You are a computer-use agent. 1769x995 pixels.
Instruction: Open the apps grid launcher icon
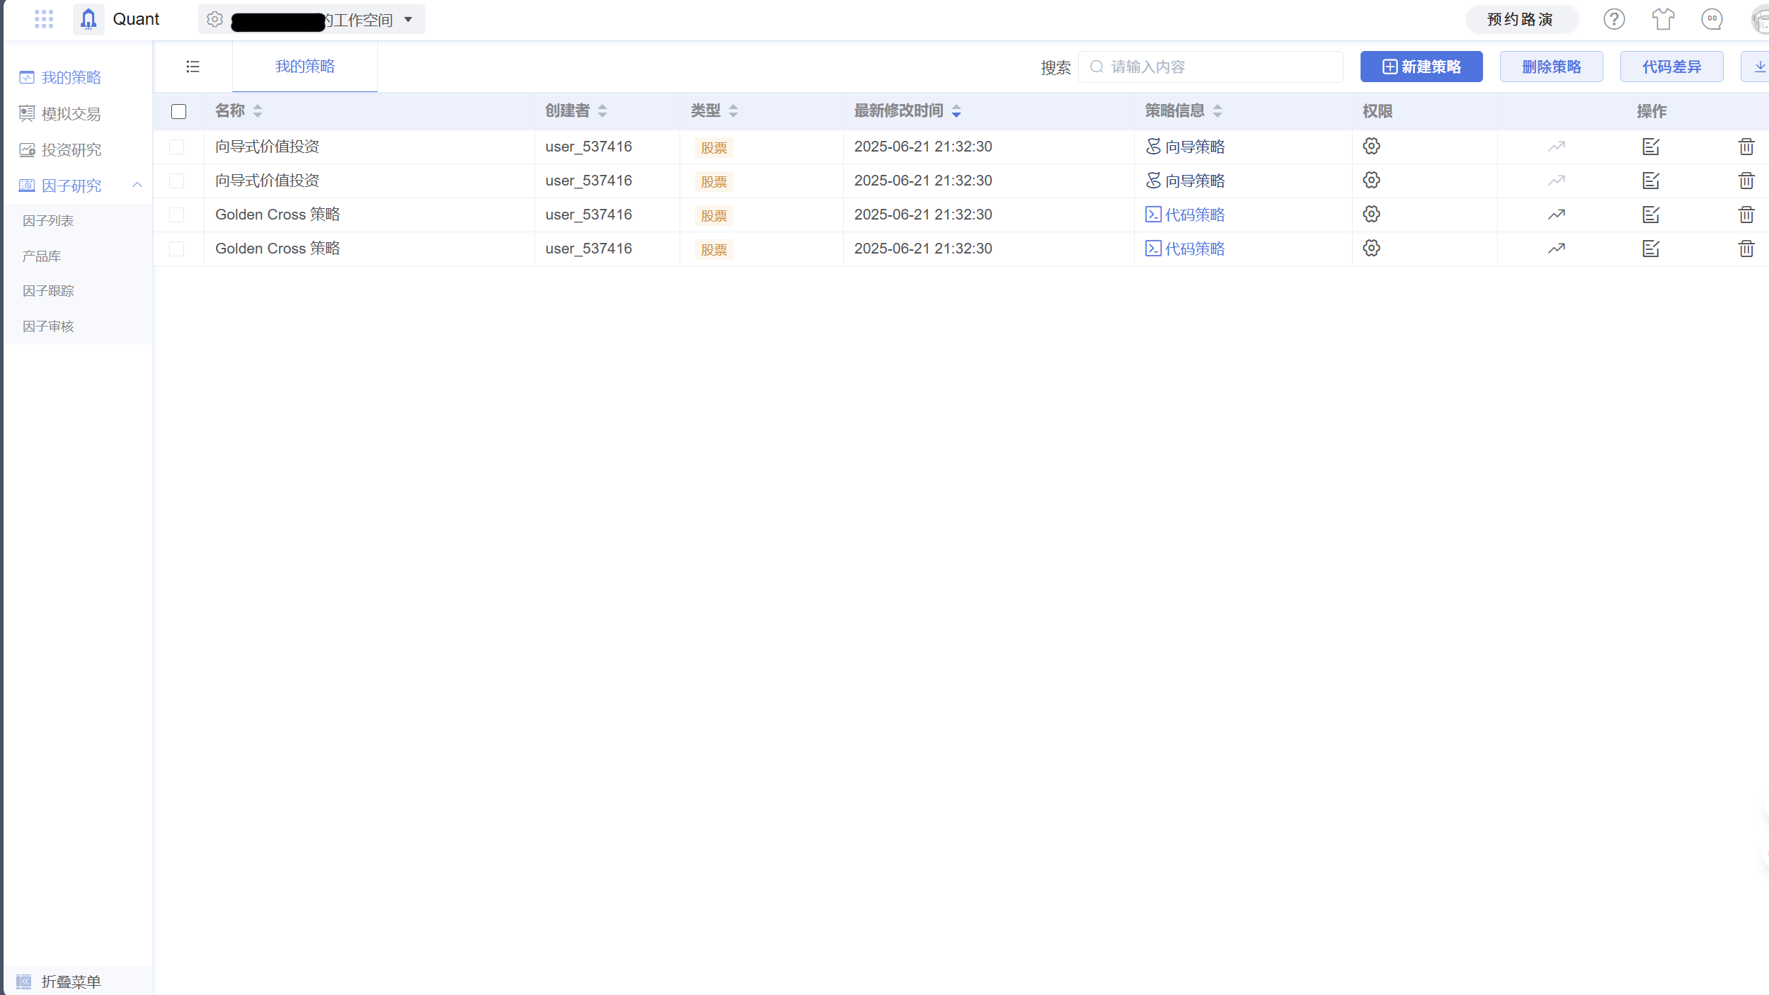tap(44, 19)
